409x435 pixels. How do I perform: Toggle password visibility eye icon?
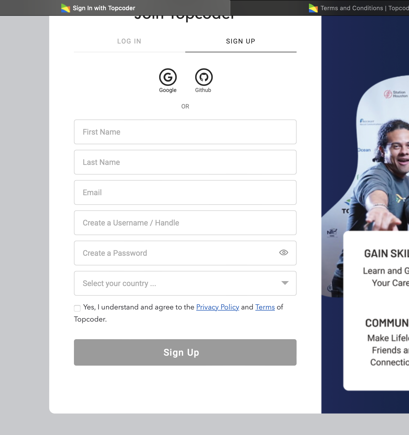point(283,252)
